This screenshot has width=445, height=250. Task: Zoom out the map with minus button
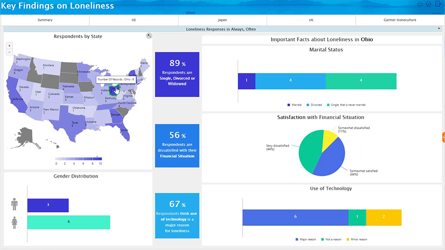(x=9, y=52)
